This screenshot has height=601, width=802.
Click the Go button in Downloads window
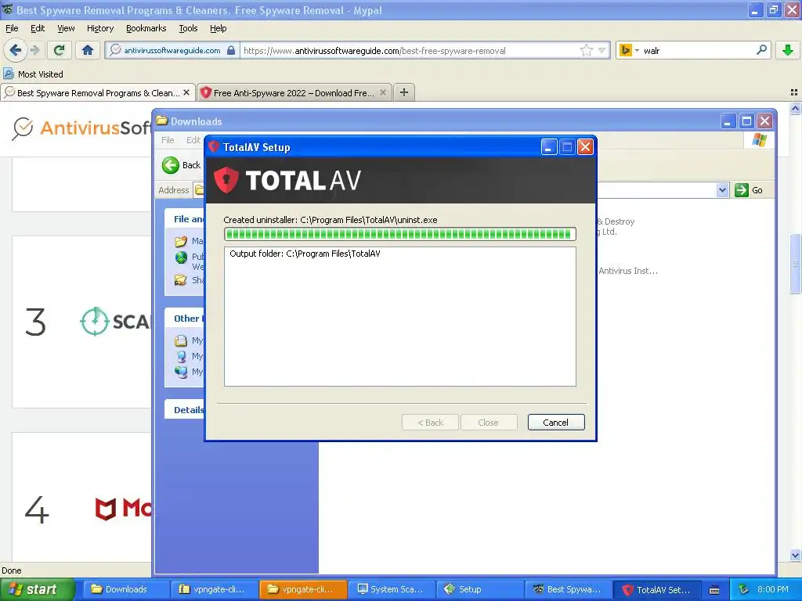pyautogui.click(x=749, y=190)
